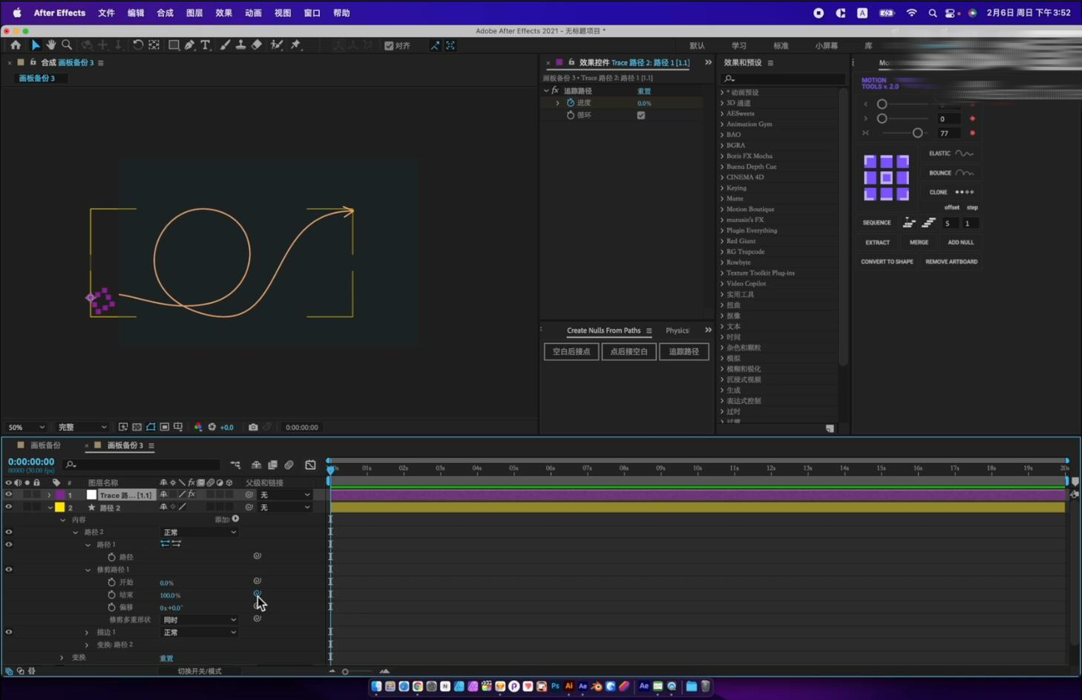The height and width of the screenshot is (700, 1082).
Task: Toggle mask and shape path visibility icon
Action: (151, 428)
